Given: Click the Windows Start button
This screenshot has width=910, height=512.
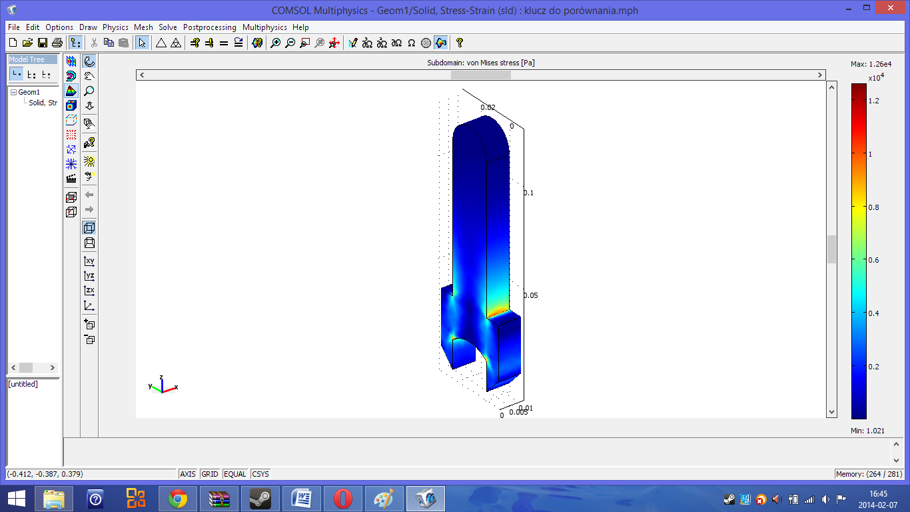Looking at the screenshot, I should pos(16,499).
